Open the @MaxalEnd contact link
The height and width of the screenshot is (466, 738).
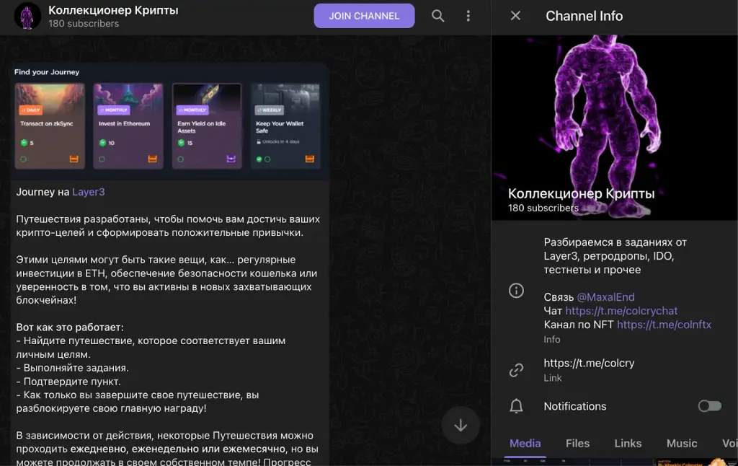(x=605, y=297)
